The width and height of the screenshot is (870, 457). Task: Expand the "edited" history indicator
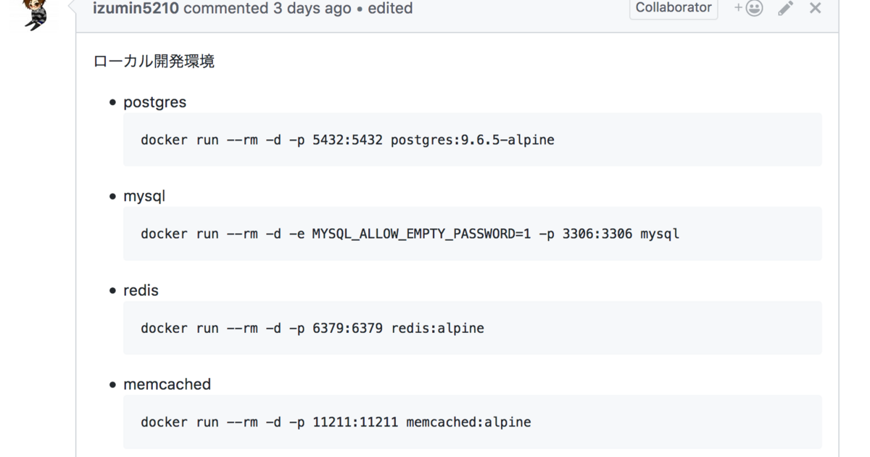[390, 9]
